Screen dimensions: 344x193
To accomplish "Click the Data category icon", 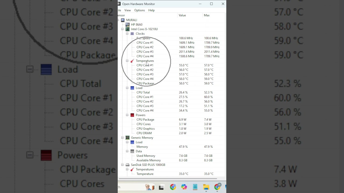I will (x=132, y=151).
